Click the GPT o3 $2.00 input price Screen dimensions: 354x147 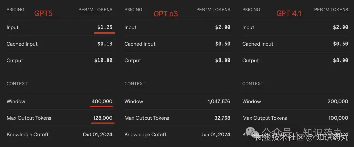coord(223,27)
